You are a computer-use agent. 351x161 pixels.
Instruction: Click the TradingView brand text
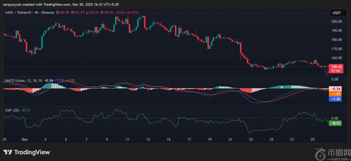tap(32, 152)
